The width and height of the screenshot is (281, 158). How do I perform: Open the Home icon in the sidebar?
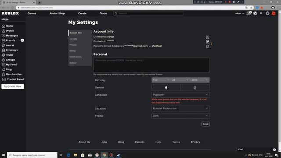4,26
